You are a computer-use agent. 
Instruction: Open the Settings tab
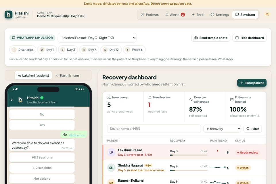click(220, 15)
